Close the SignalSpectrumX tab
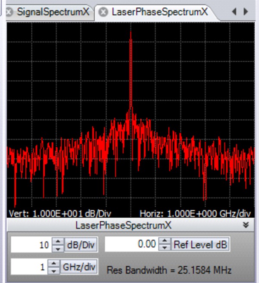The height and width of the screenshot is (283, 259). point(9,12)
